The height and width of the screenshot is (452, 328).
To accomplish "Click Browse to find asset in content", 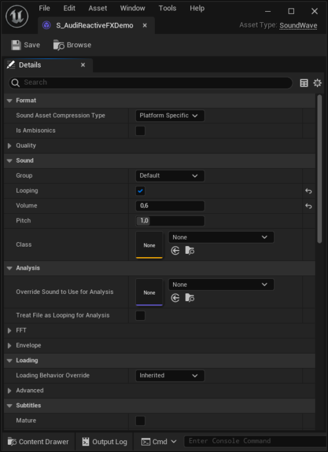I will tap(72, 45).
